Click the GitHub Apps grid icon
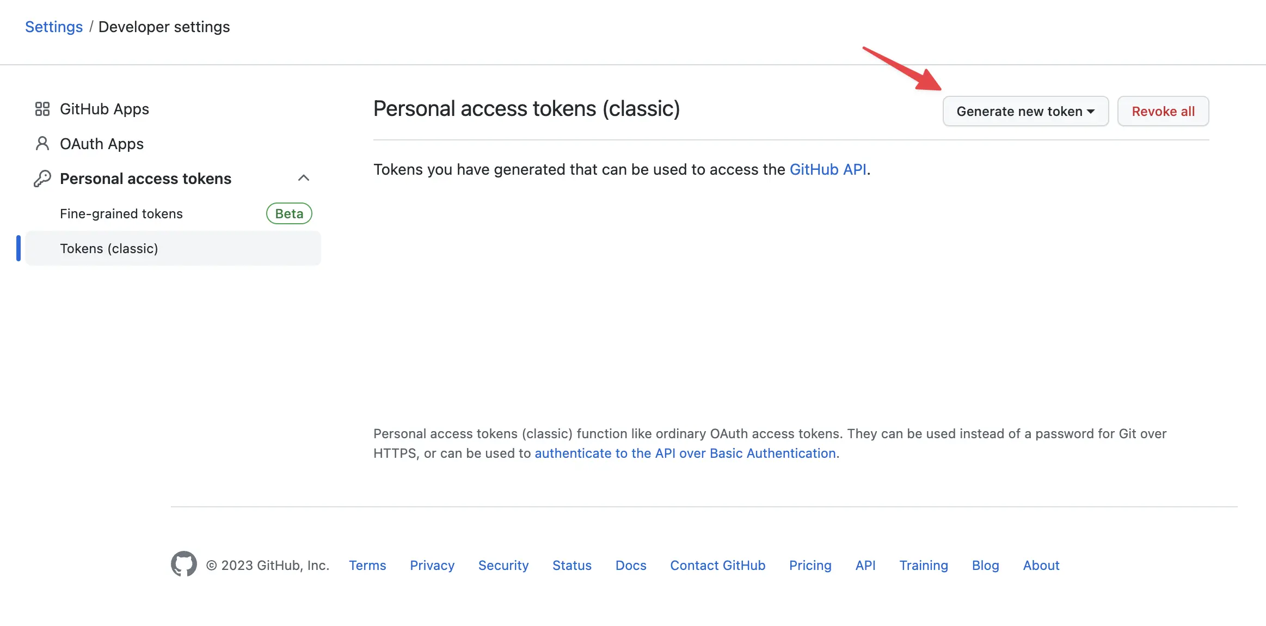Image resolution: width=1266 pixels, height=626 pixels. (42, 109)
